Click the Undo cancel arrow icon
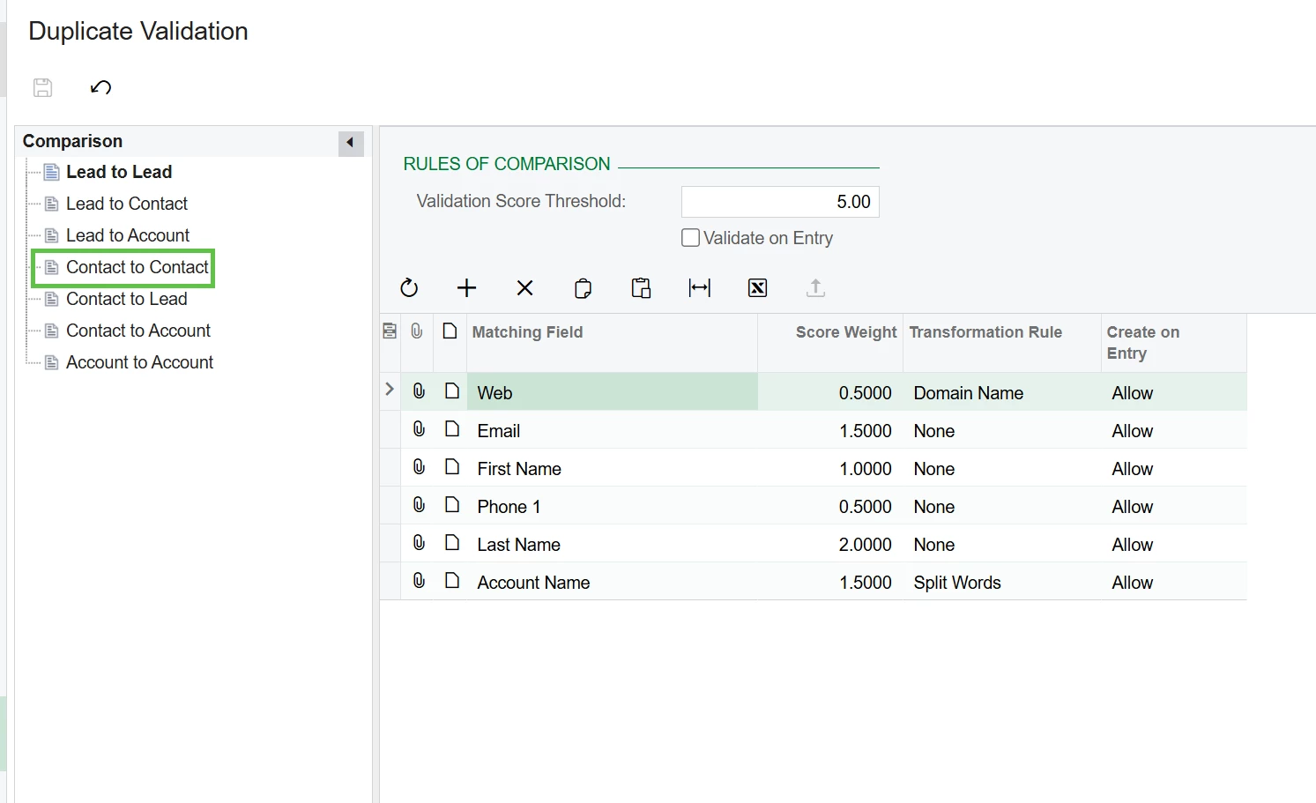This screenshot has height=803, width=1316. [100, 87]
